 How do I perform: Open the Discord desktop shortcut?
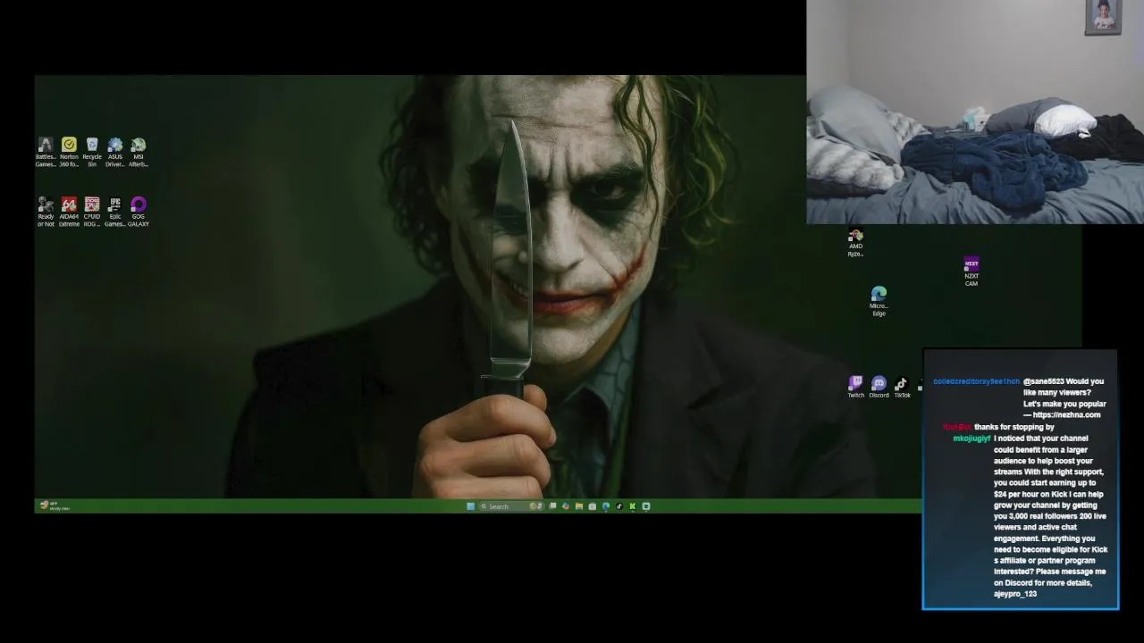(x=879, y=387)
